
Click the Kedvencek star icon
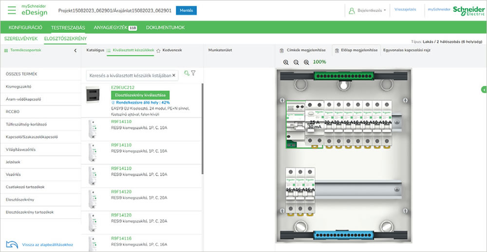coord(158,50)
